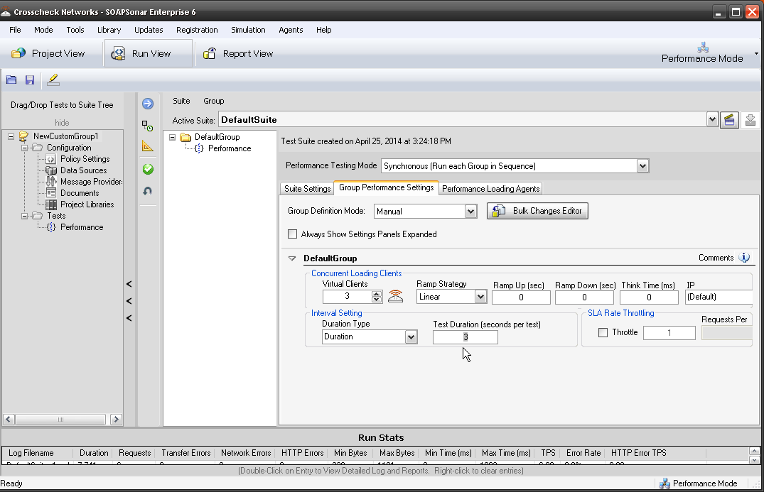Collapse the Configuration tree folder
Viewport: 764px width, 492px height.
click(24, 148)
